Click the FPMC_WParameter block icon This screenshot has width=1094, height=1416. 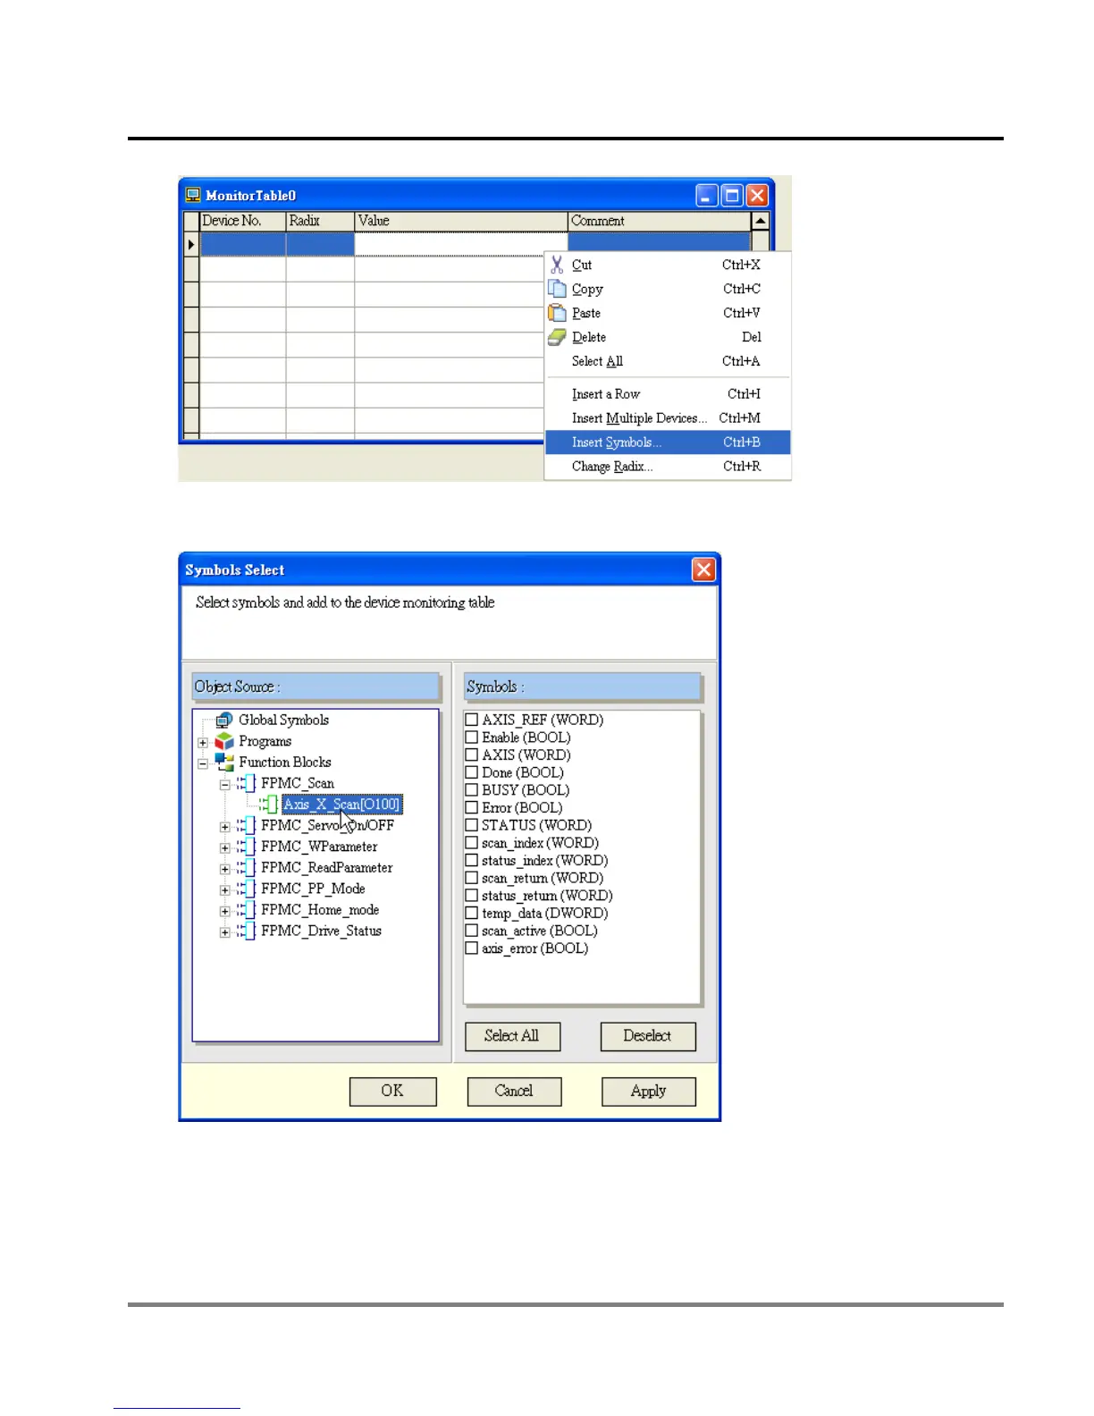pos(246,847)
